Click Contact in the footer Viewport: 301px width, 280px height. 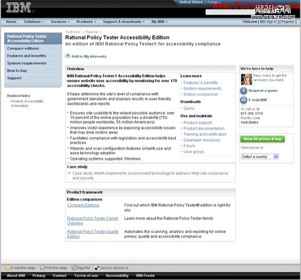tap(60, 276)
